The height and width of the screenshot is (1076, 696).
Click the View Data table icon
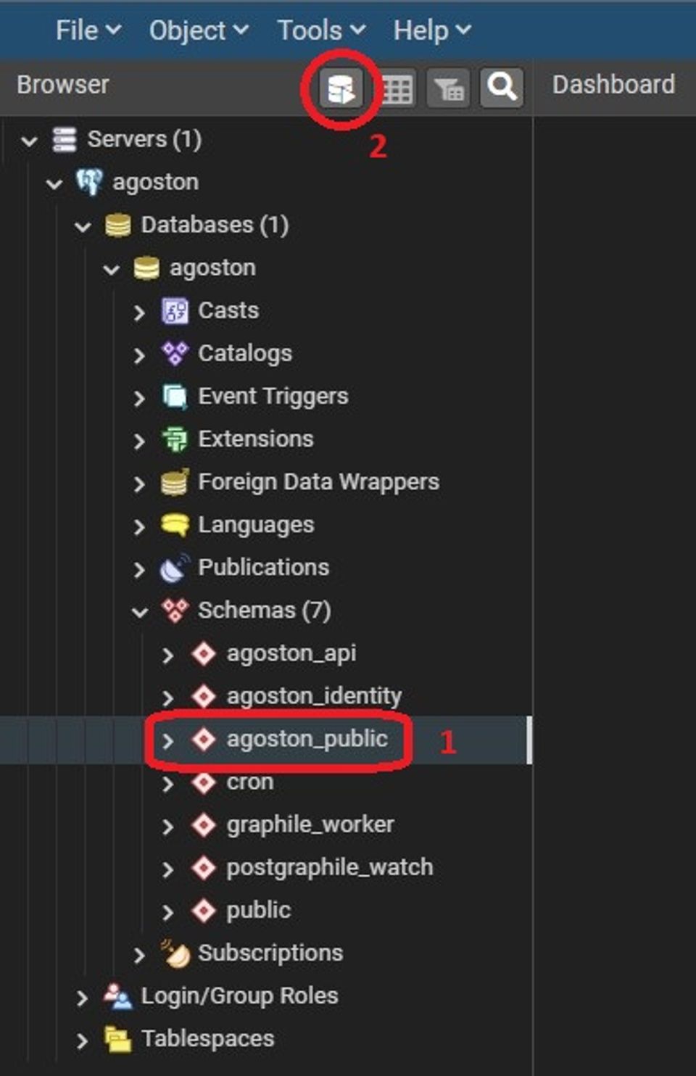click(x=397, y=89)
